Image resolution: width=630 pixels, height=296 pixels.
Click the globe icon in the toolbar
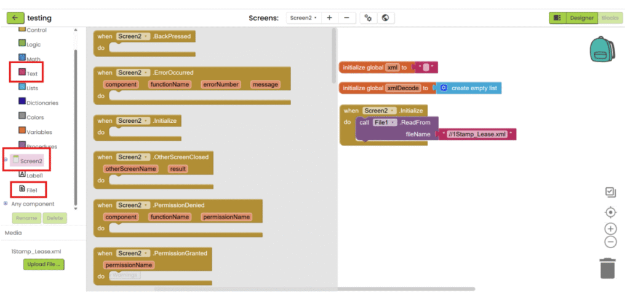385,18
